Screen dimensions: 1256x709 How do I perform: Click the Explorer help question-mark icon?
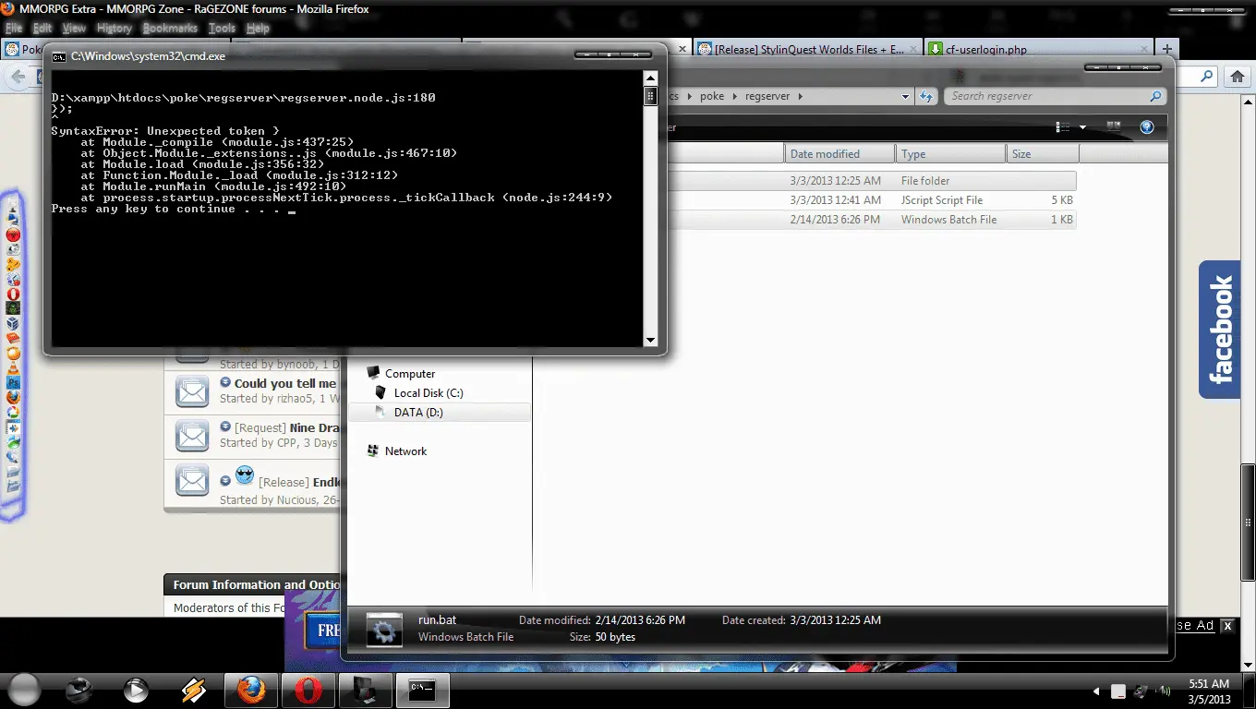[1147, 126]
